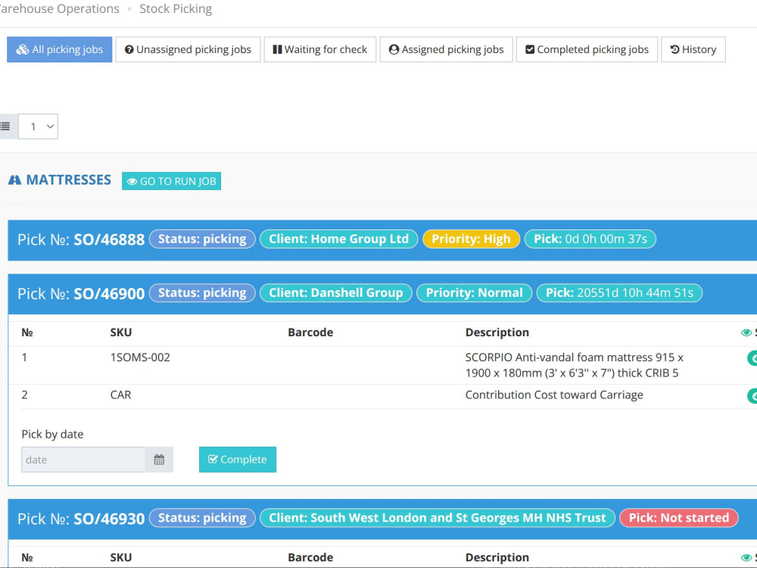This screenshot has height=568, width=757.
Task: Click the Go To Run Job button
Action: click(171, 181)
